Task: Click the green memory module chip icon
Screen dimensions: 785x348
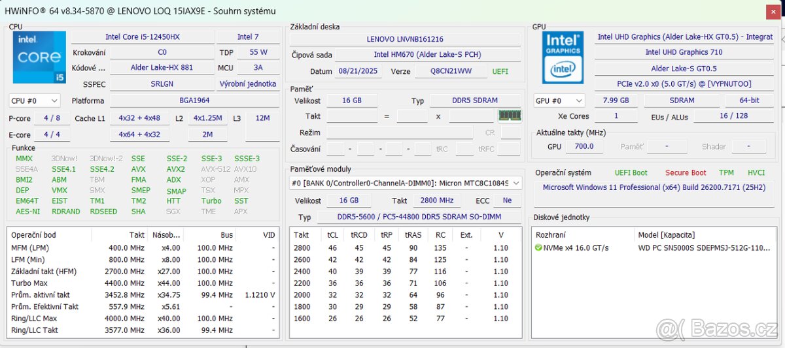Action: tap(508, 116)
